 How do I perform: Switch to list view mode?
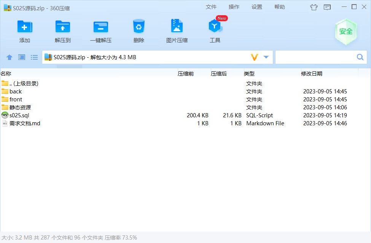pos(34,57)
